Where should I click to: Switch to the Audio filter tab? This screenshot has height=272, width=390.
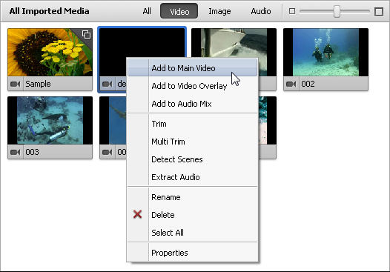pos(261,11)
